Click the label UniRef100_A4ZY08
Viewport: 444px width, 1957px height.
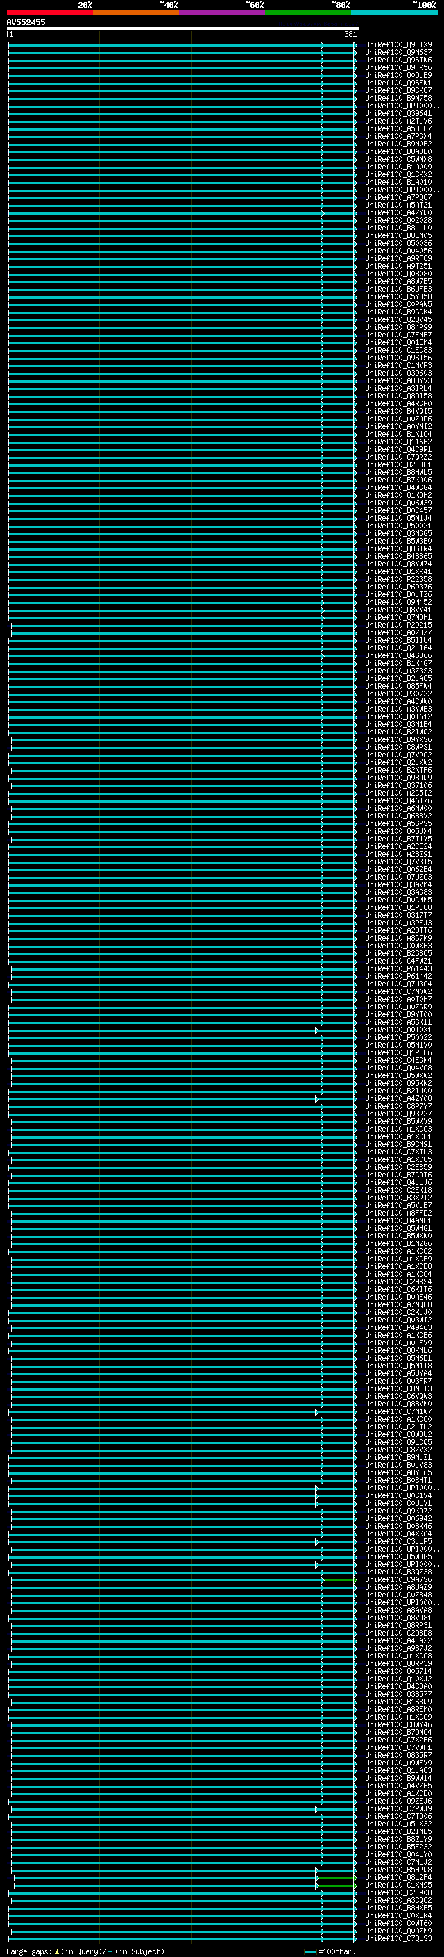click(398, 1098)
